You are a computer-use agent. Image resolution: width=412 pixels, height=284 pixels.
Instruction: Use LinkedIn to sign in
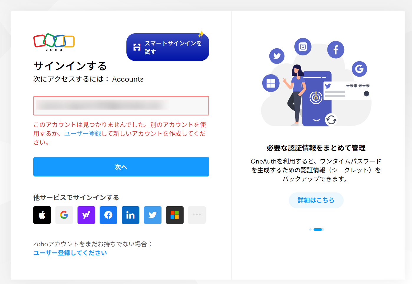pos(131,215)
